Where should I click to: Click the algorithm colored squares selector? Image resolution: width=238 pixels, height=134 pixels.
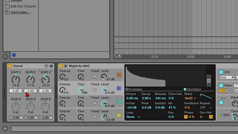224,115
